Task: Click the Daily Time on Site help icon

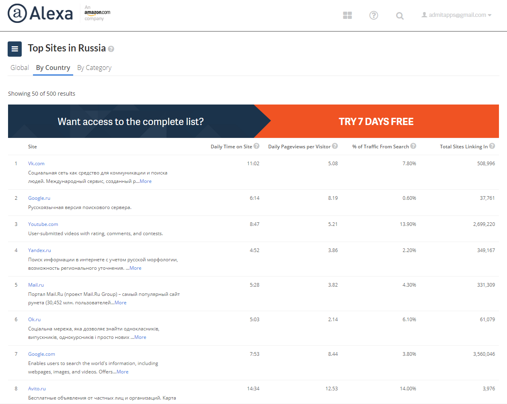Action: [257, 146]
